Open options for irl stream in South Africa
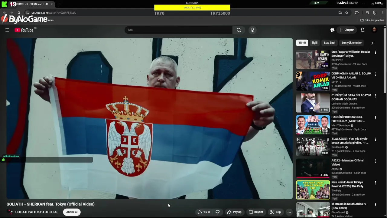This screenshot has width=387, height=218. click(x=375, y=205)
